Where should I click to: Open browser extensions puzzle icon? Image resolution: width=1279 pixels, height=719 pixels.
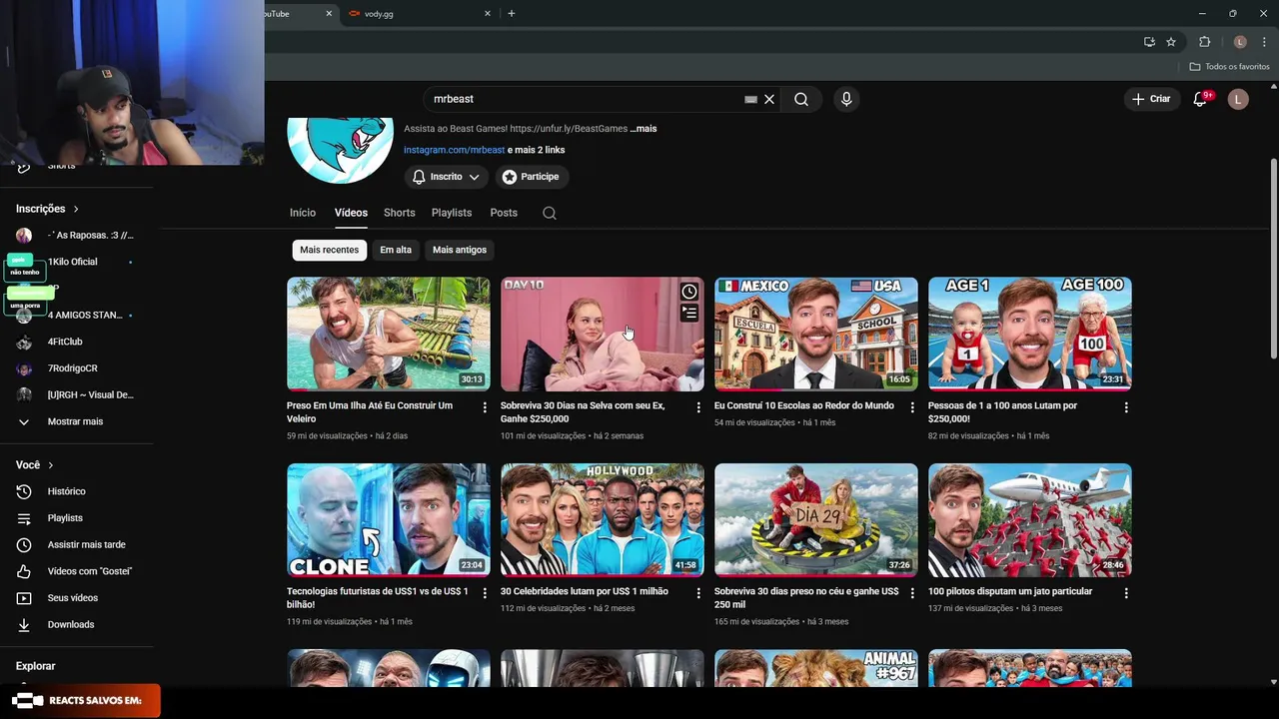[x=1204, y=42]
